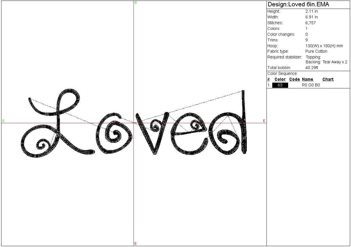Click the Name column header
351x247 pixels.
coord(307,79)
